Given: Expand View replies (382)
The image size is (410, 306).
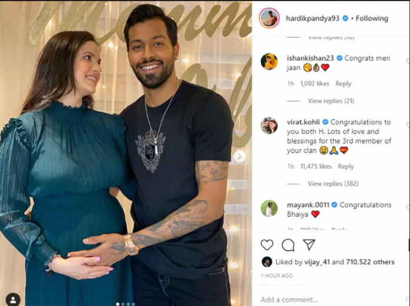Looking at the screenshot, I should tap(333, 184).
